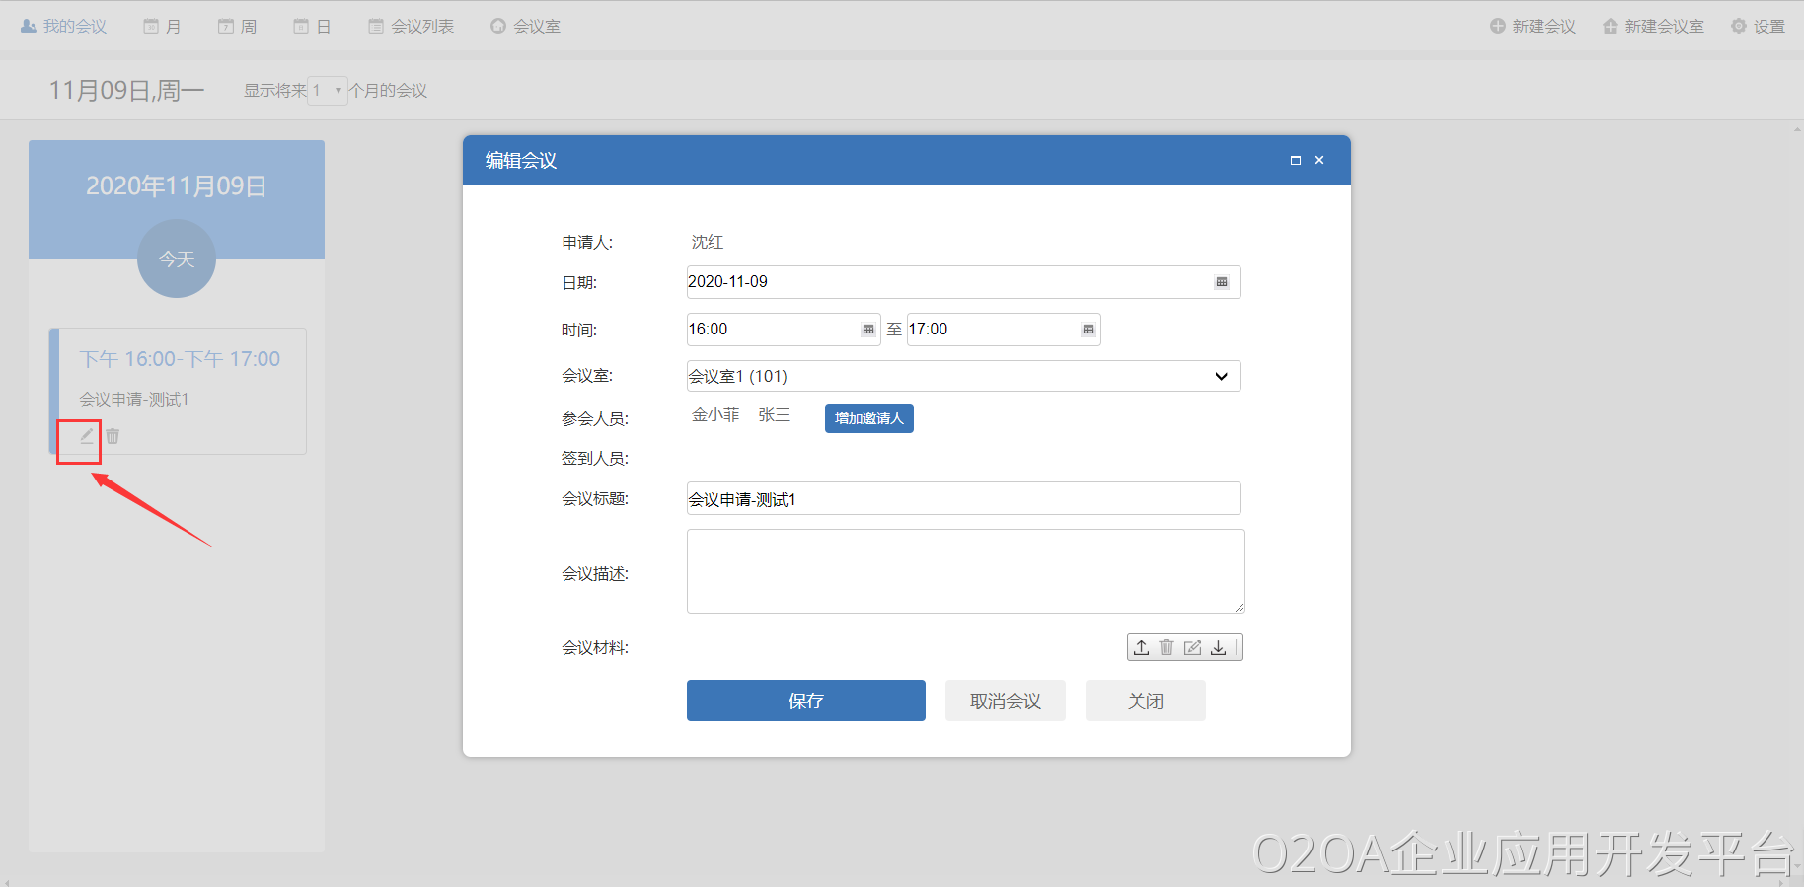Switch to the 会议列表 view

click(412, 27)
